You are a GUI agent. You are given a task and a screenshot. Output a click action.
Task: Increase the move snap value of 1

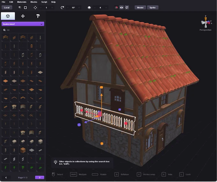pyautogui.click(x=52, y=8)
